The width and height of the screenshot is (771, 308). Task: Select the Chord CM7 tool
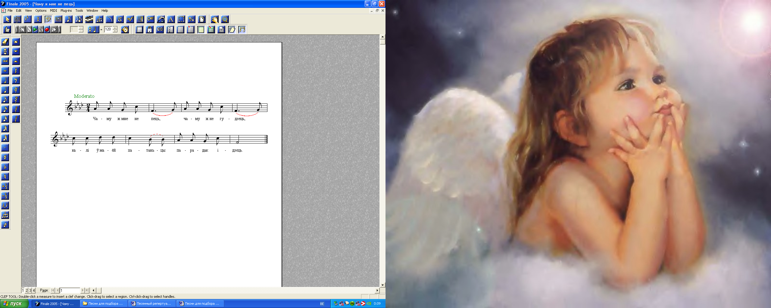tap(151, 20)
